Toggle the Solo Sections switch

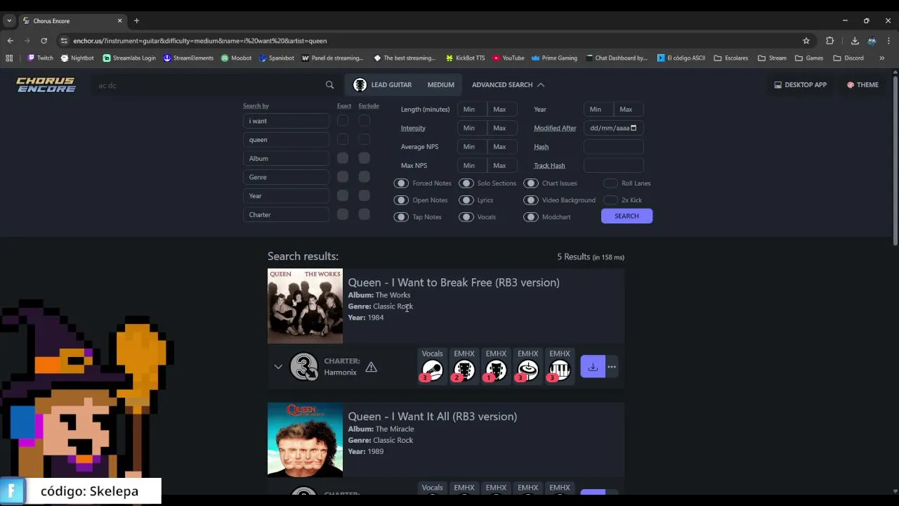pos(466,183)
